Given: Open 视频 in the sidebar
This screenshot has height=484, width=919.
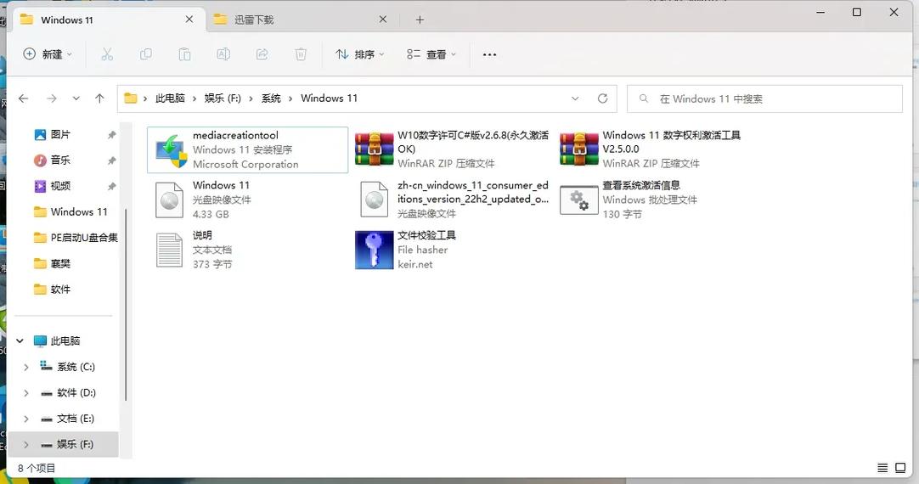Looking at the screenshot, I should click(x=61, y=186).
